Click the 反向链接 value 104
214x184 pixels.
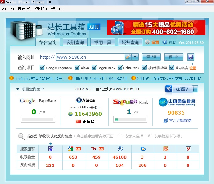click(119, 165)
